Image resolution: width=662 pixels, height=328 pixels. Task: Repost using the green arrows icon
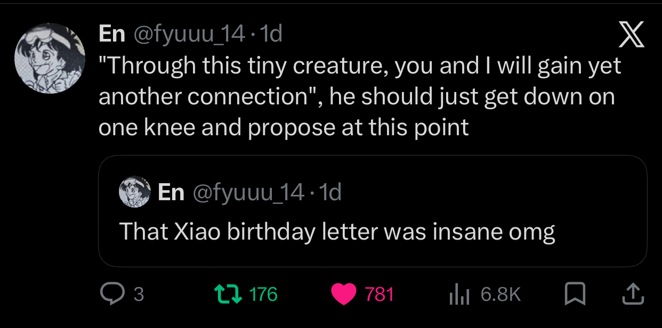click(x=225, y=294)
